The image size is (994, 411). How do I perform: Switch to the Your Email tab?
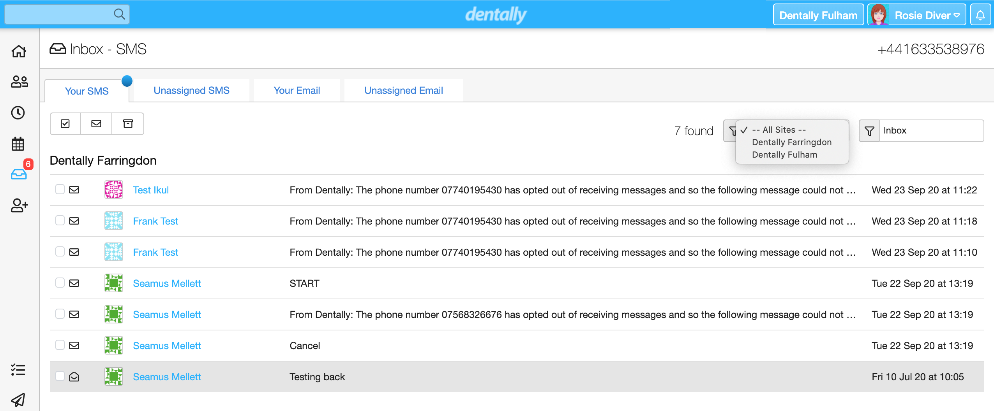click(297, 91)
